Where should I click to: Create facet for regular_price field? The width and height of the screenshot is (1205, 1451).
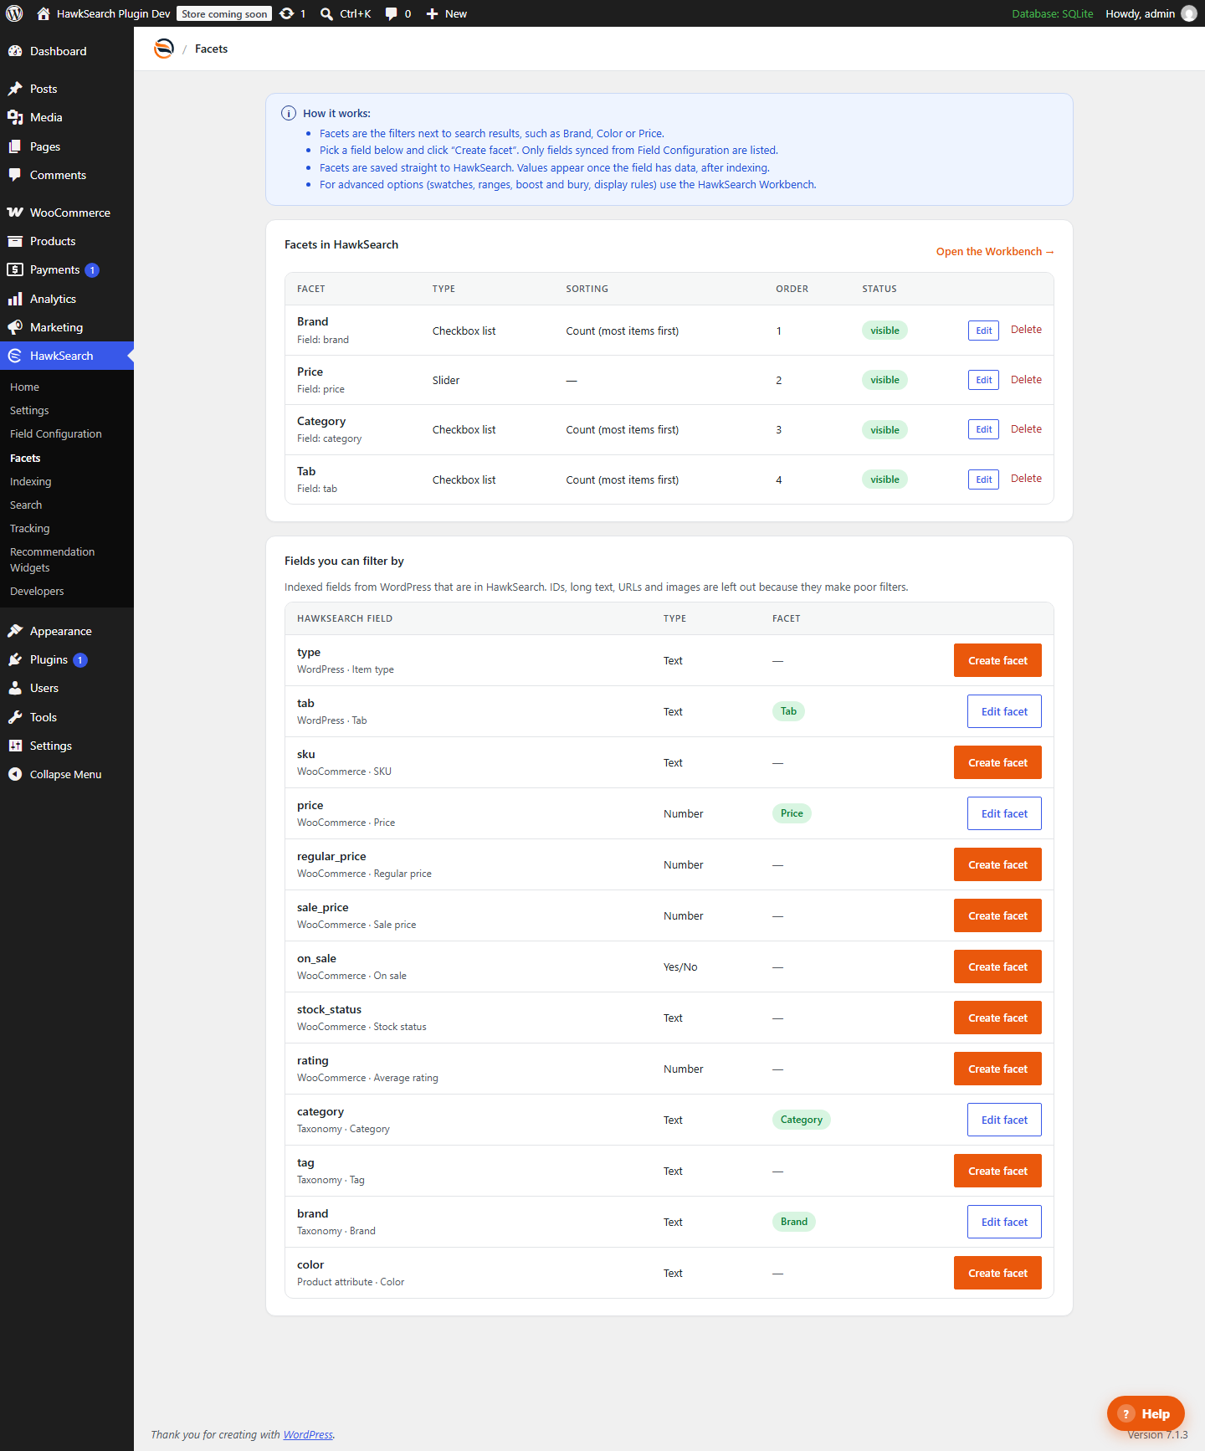coord(997,864)
